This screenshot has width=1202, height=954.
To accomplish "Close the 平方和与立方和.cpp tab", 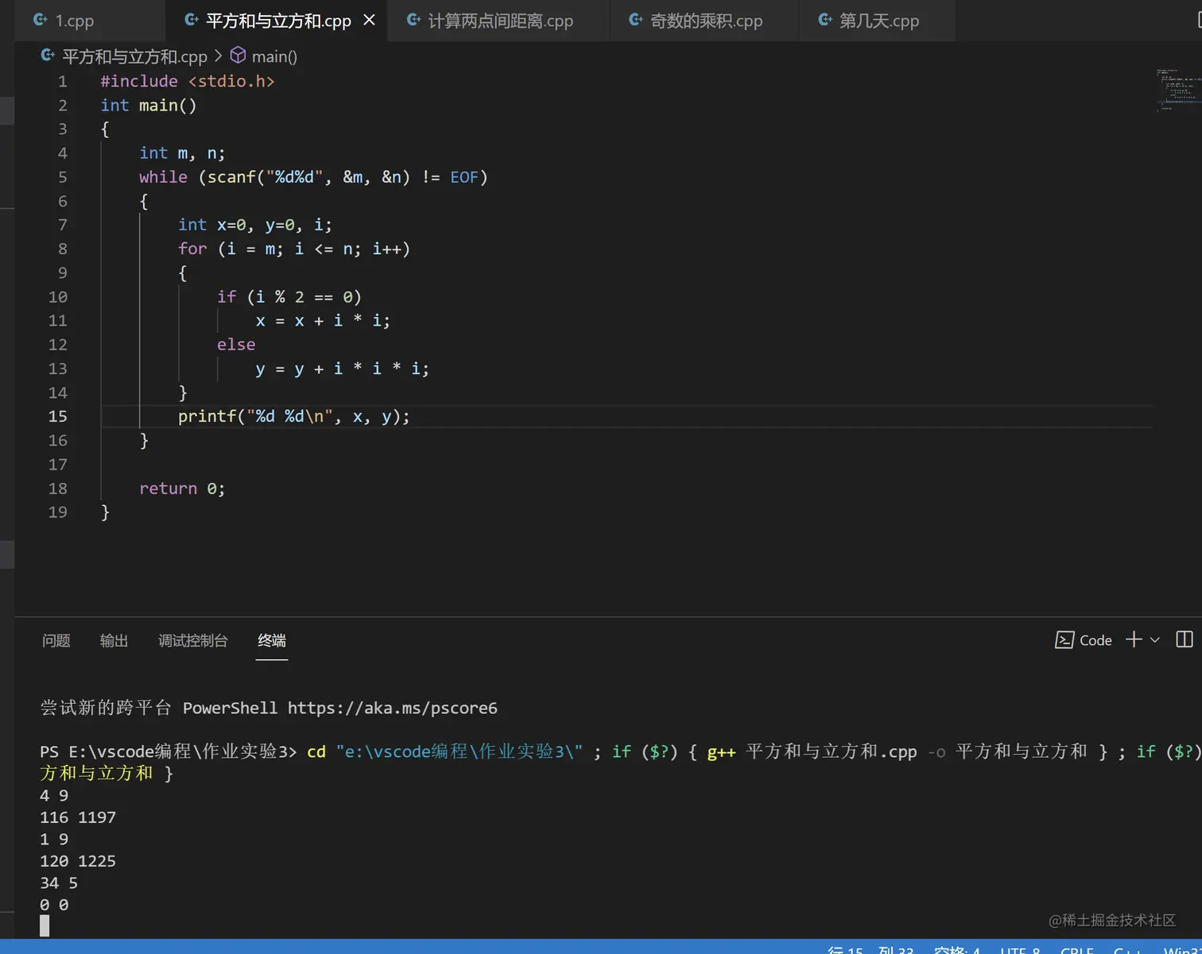I will 369,20.
